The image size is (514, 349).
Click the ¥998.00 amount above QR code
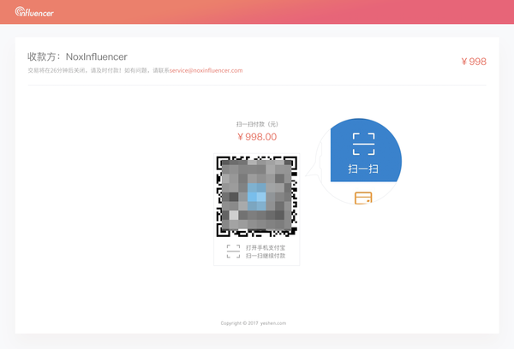click(x=257, y=137)
